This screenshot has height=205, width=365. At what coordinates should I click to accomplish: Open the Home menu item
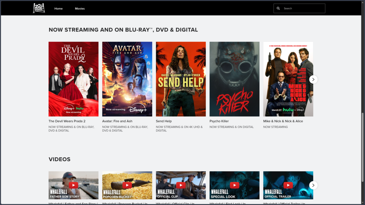point(59,9)
